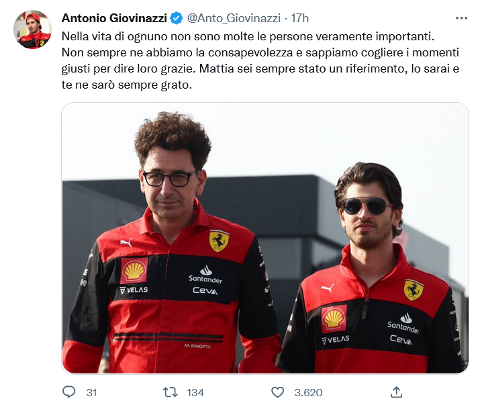Click the tweet text starting "Nella vita"
The height and width of the screenshot is (409, 482).
click(260, 60)
